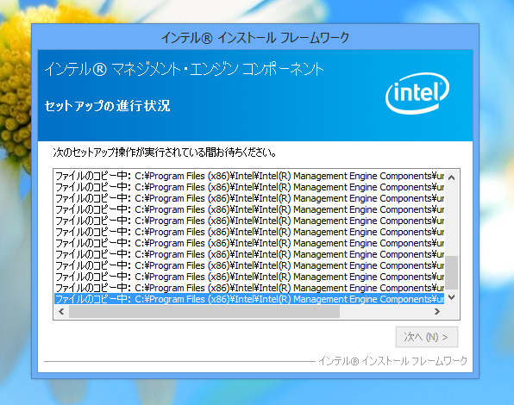The image size is (514, 405).
Task: Click the セットアップの進行状況 heading
Action: (108, 106)
